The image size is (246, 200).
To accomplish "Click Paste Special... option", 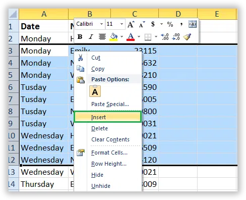I will tap(110, 104).
